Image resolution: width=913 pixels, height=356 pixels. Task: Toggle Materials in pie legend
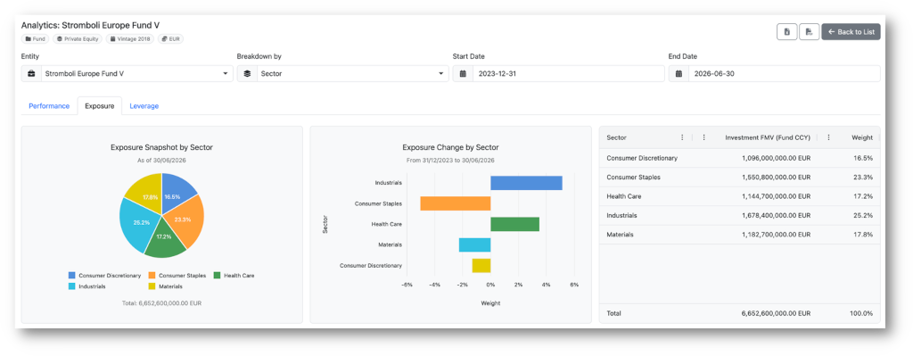click(x=165, y=286)
